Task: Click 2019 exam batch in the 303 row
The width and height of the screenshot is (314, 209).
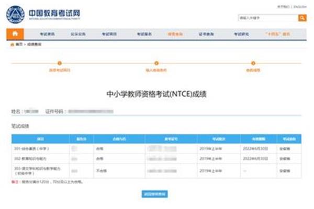Action: pyautogui.click(x=211, y=171)
